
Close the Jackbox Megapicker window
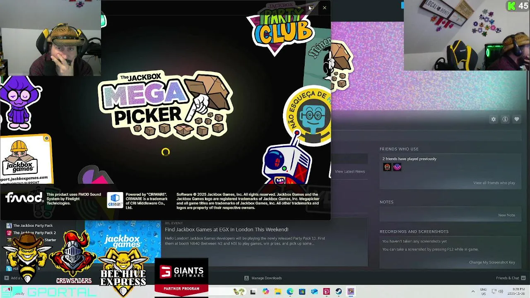click(x=325, y=8)
